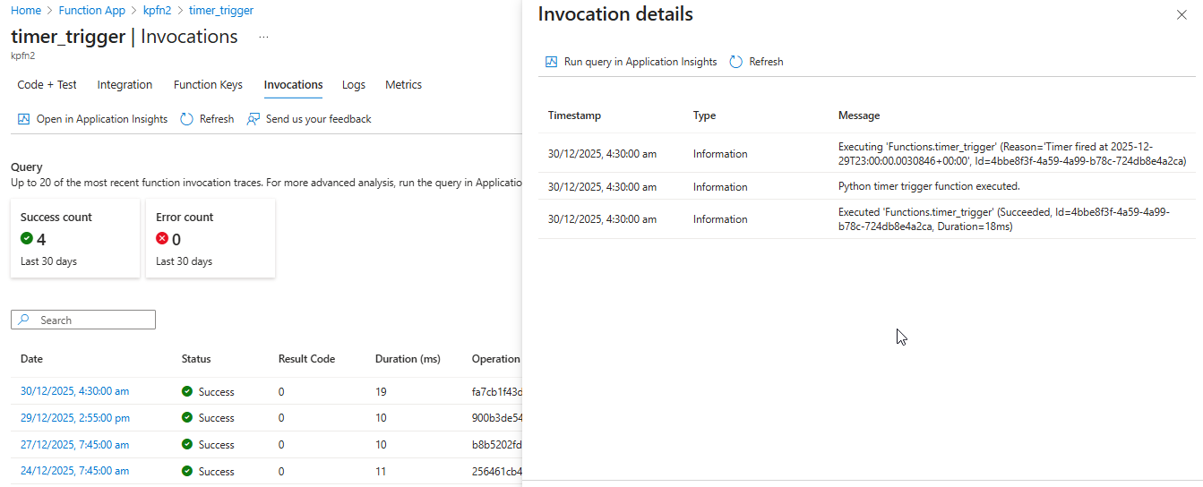Click the Success status icon in 24/12/2025 row
This screenshot has width=1203, height=487.
[x=187, y=472]
